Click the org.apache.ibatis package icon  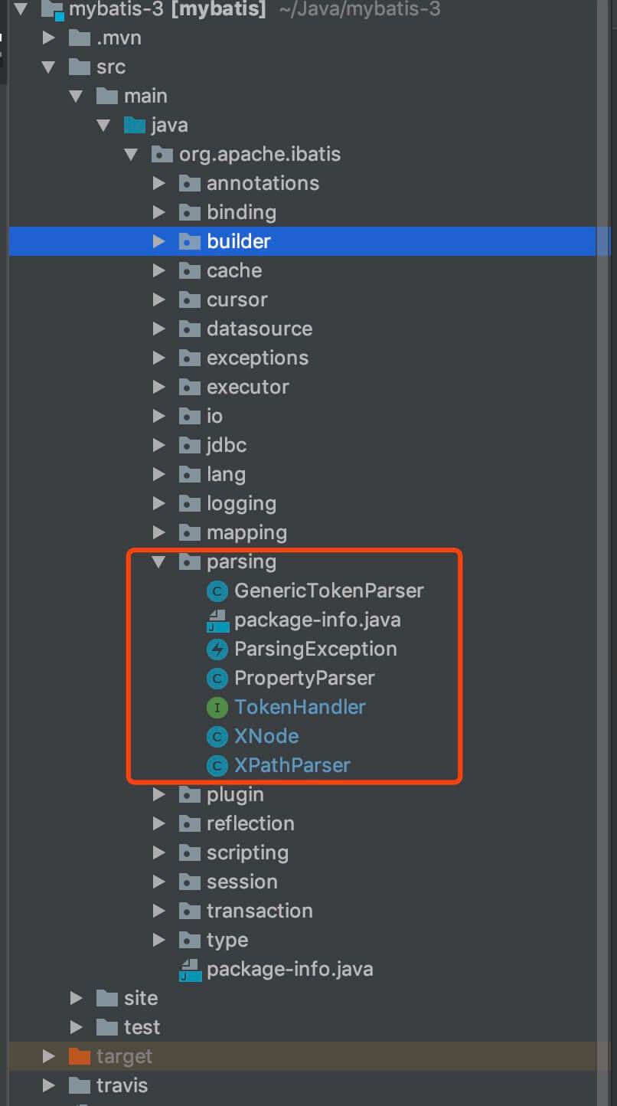pos(162,154)
